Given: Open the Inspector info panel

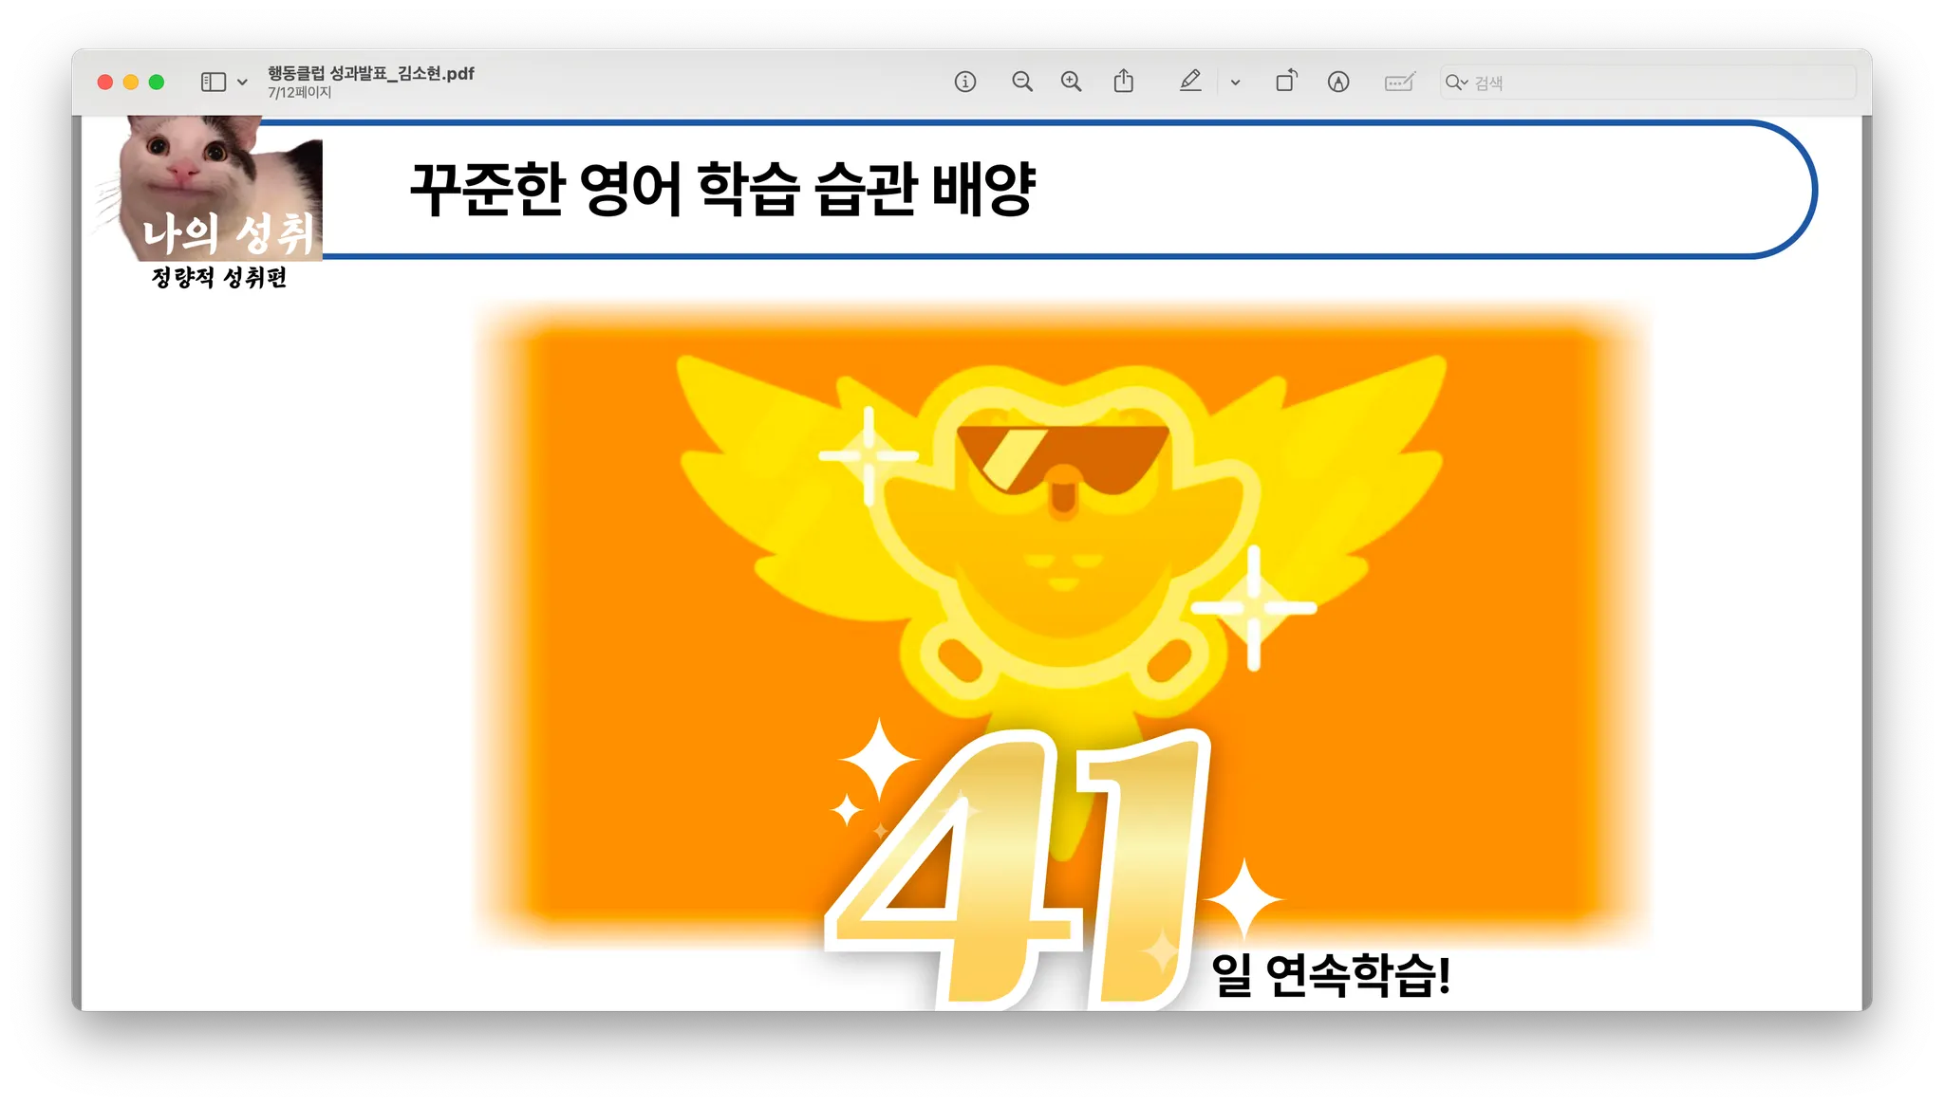Looking at the screenshot, I should click(x=964, y=83).
